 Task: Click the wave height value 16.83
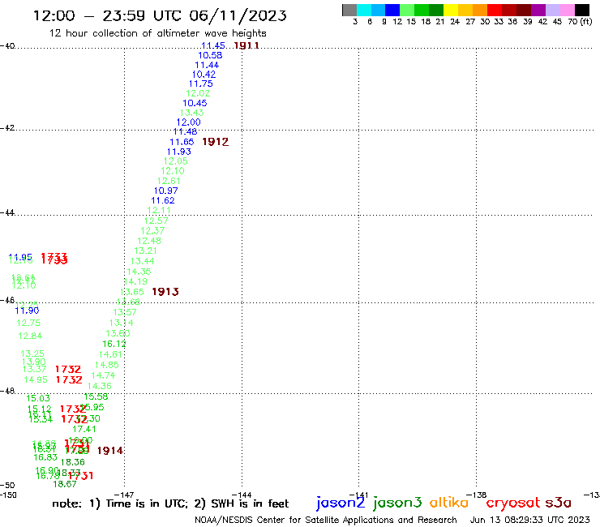pos(45,457)
